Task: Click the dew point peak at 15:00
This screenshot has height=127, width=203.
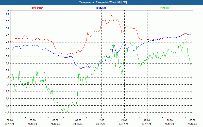Action: (x=124, y=41)
